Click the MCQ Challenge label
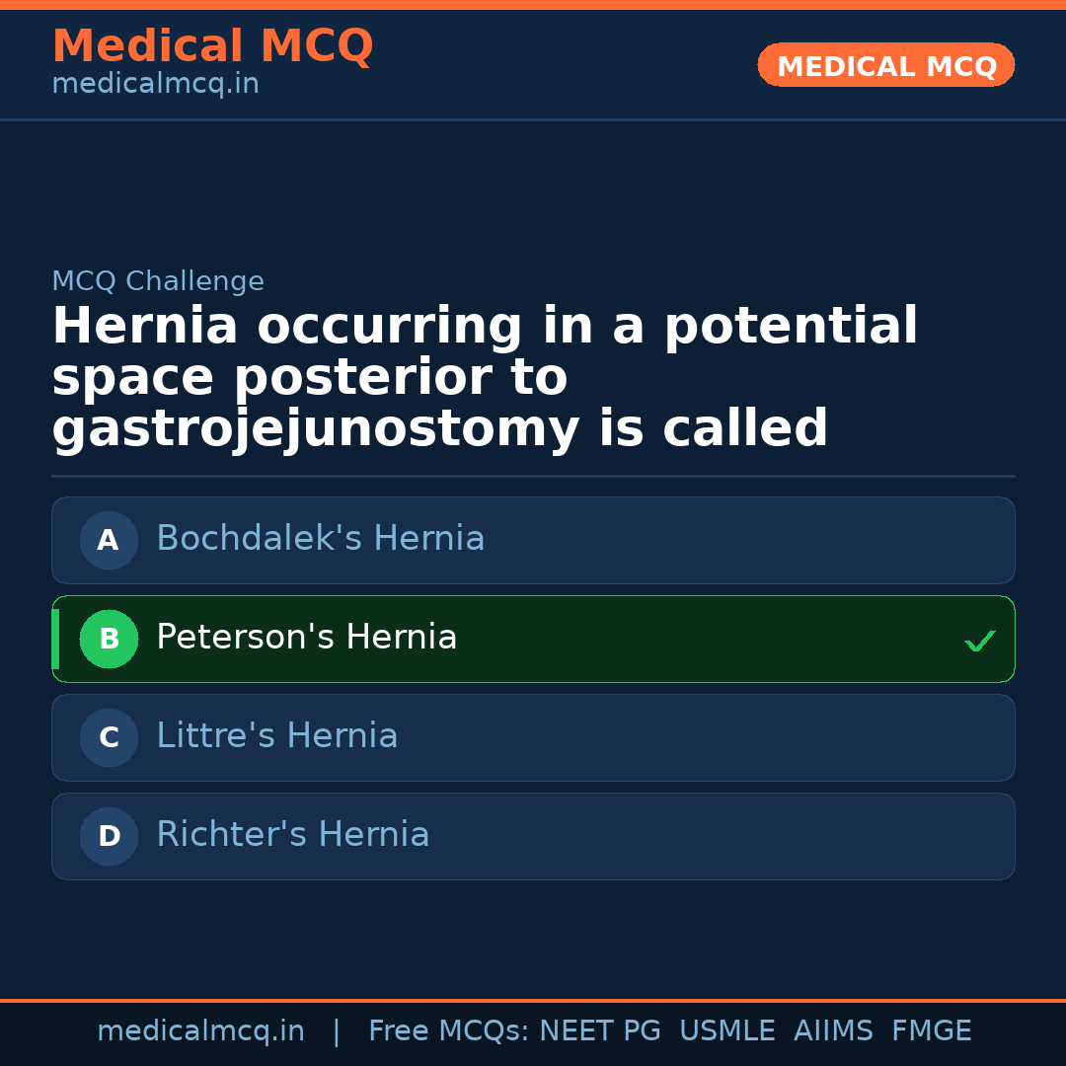The height and width of the screenshot is (1066, 1066). [158, 281]
